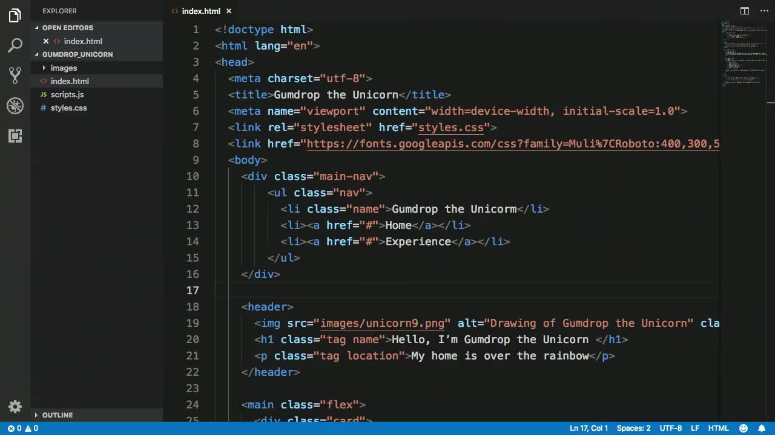The width and height of the screenshot is (775, 435).
Task: Split the editor using the top-right icon
Action: pos(744,11)
